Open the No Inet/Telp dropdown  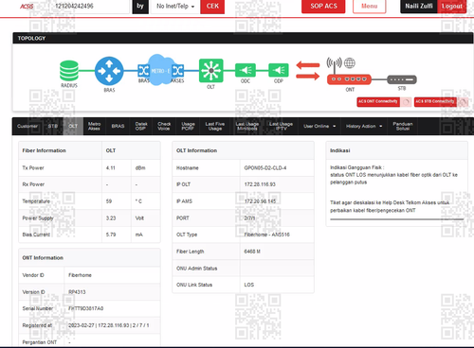[x=175, y=7]
